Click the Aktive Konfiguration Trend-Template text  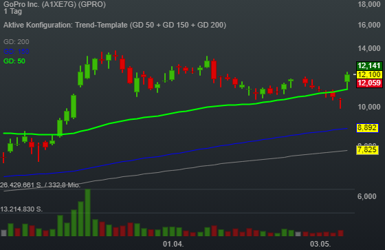tap(115, 25)
